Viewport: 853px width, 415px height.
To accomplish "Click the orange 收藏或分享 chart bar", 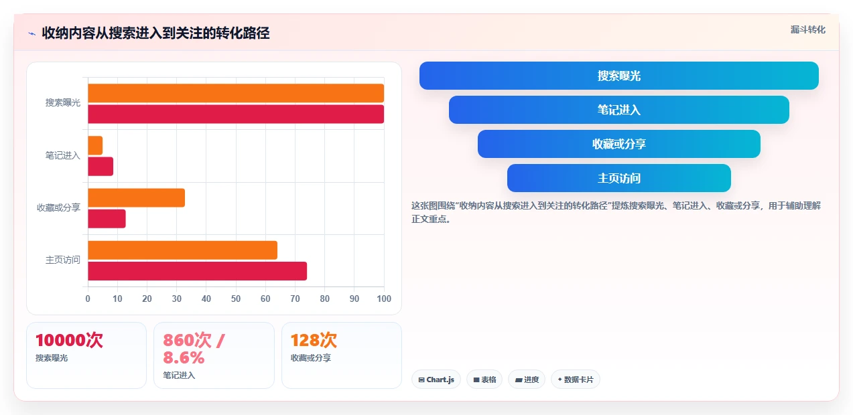I will (x=136, y=197).
